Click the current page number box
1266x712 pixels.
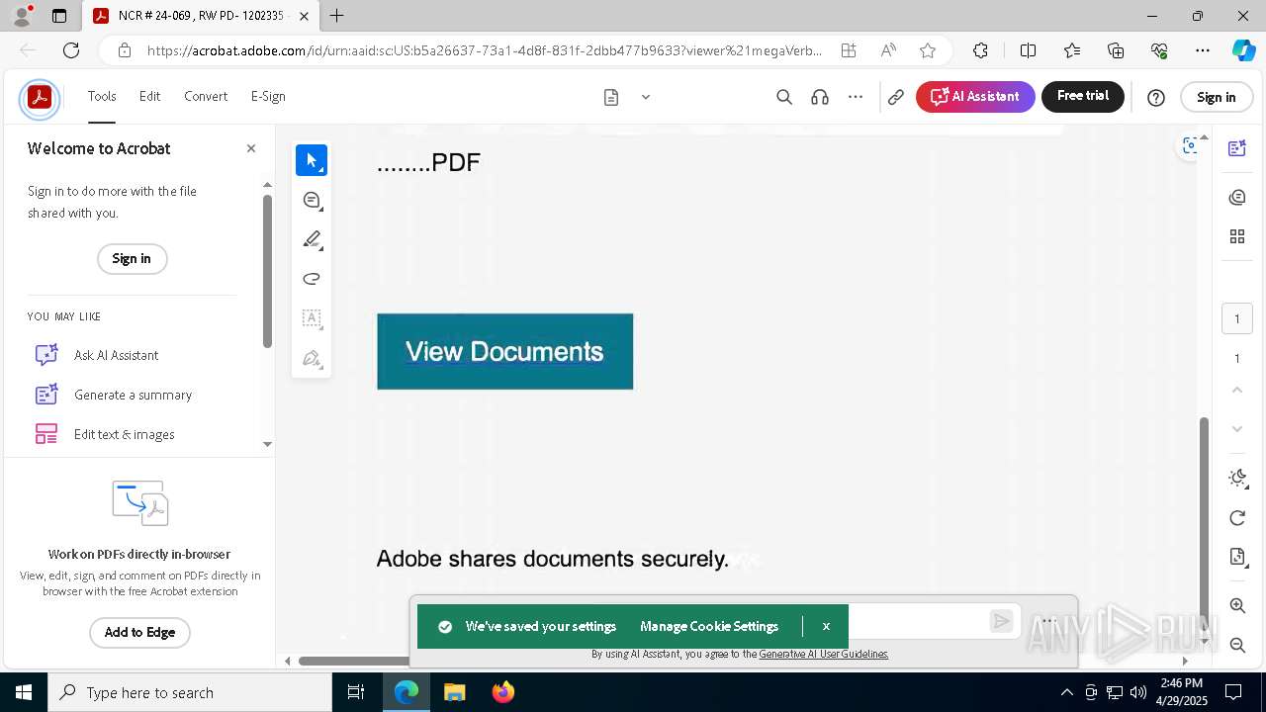point(1236,318)
